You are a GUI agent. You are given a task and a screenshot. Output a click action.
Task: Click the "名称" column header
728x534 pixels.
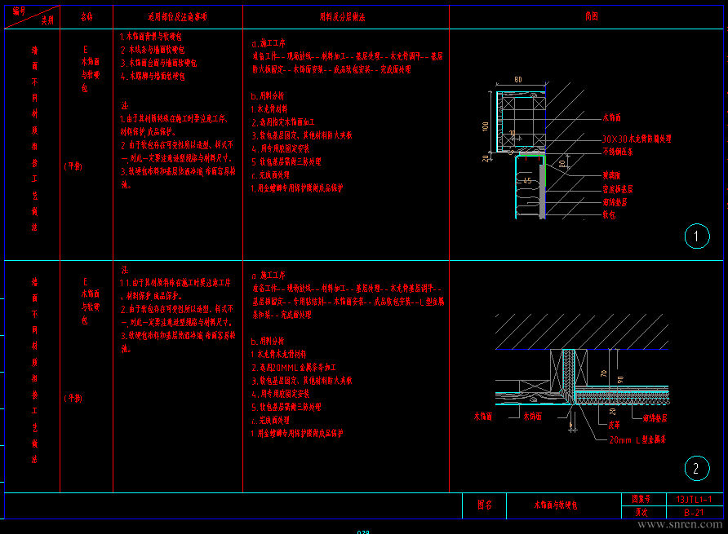(x=87, y=16)
